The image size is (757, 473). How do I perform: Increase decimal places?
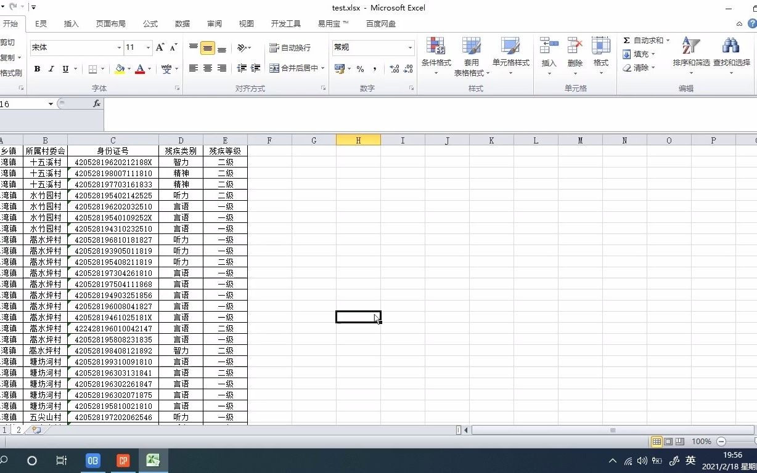coord(395,69)
